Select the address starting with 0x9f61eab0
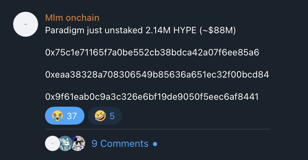The image size is (308, 160). (x=152, y=97)
